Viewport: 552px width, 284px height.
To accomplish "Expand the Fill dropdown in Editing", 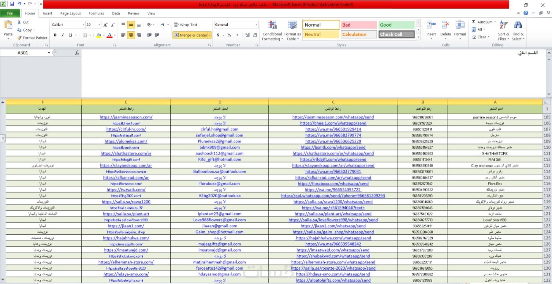I will (484, 30).
